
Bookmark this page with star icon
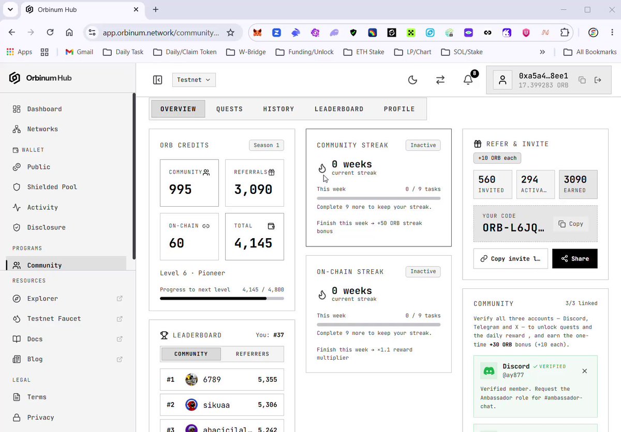coord(231,33)
